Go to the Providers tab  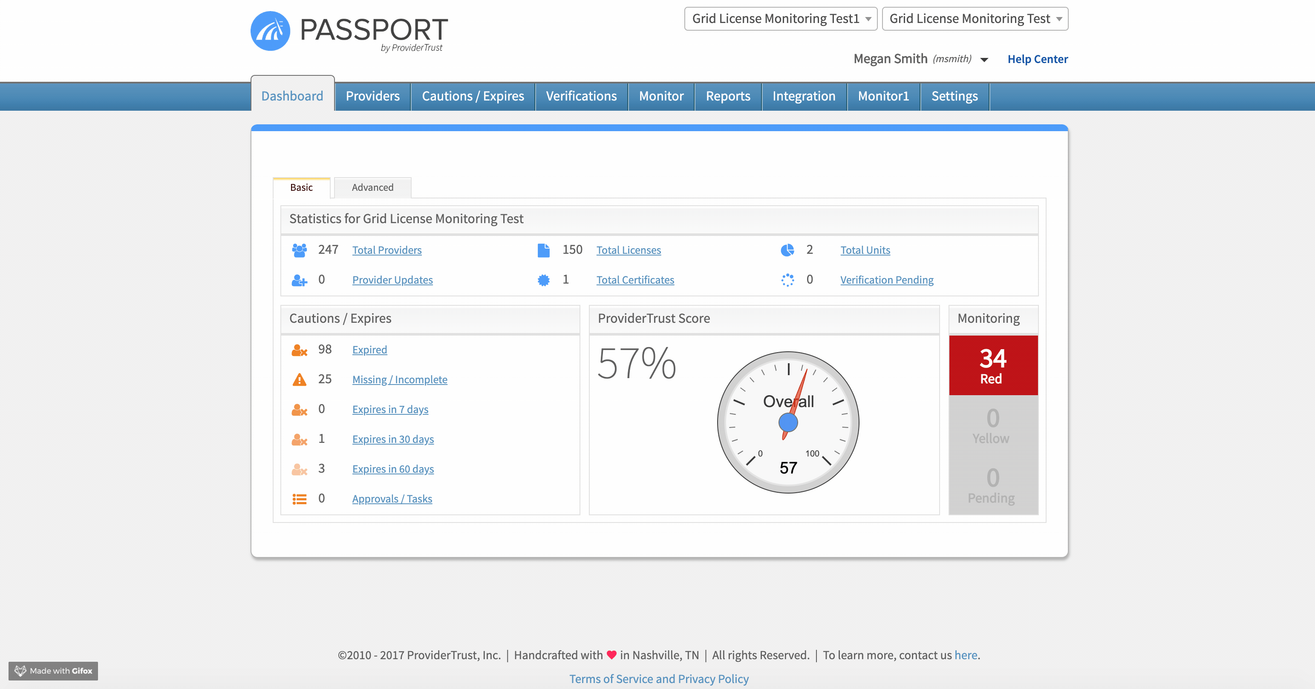[x=373, y=96]
